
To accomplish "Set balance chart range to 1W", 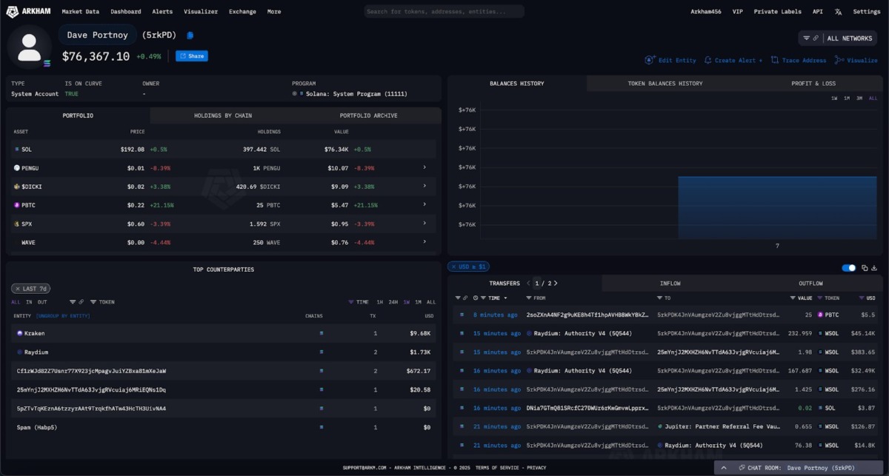I will (834, 98).
